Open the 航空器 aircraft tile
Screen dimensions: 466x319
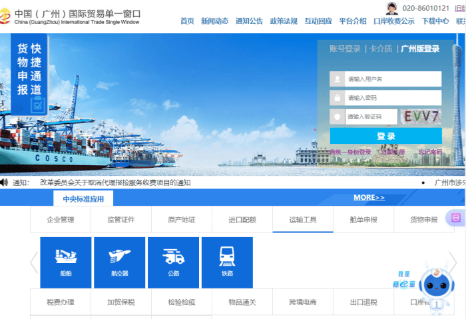pyautogui.click(x=119, y=262)
